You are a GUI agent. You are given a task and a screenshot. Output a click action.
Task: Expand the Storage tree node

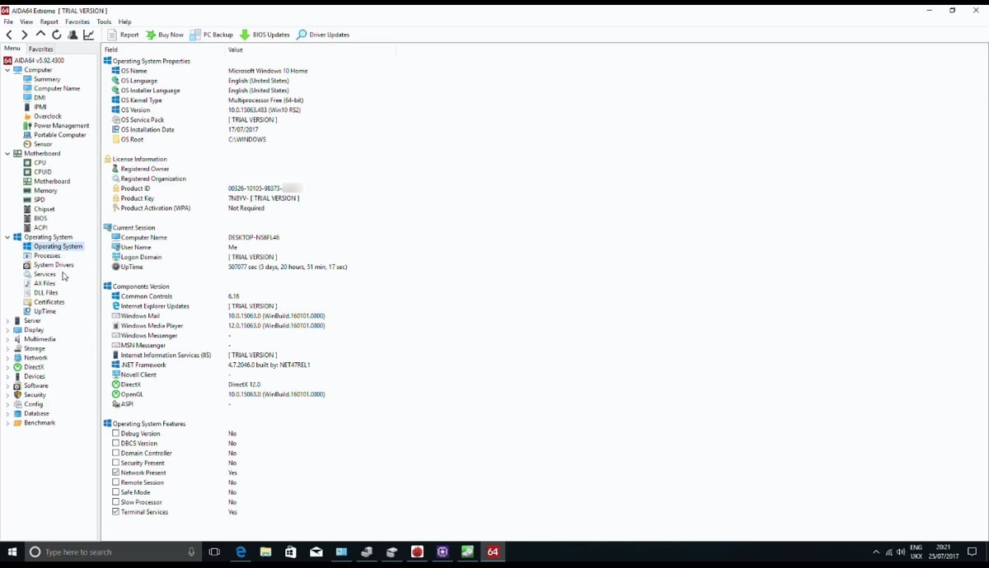7,348
